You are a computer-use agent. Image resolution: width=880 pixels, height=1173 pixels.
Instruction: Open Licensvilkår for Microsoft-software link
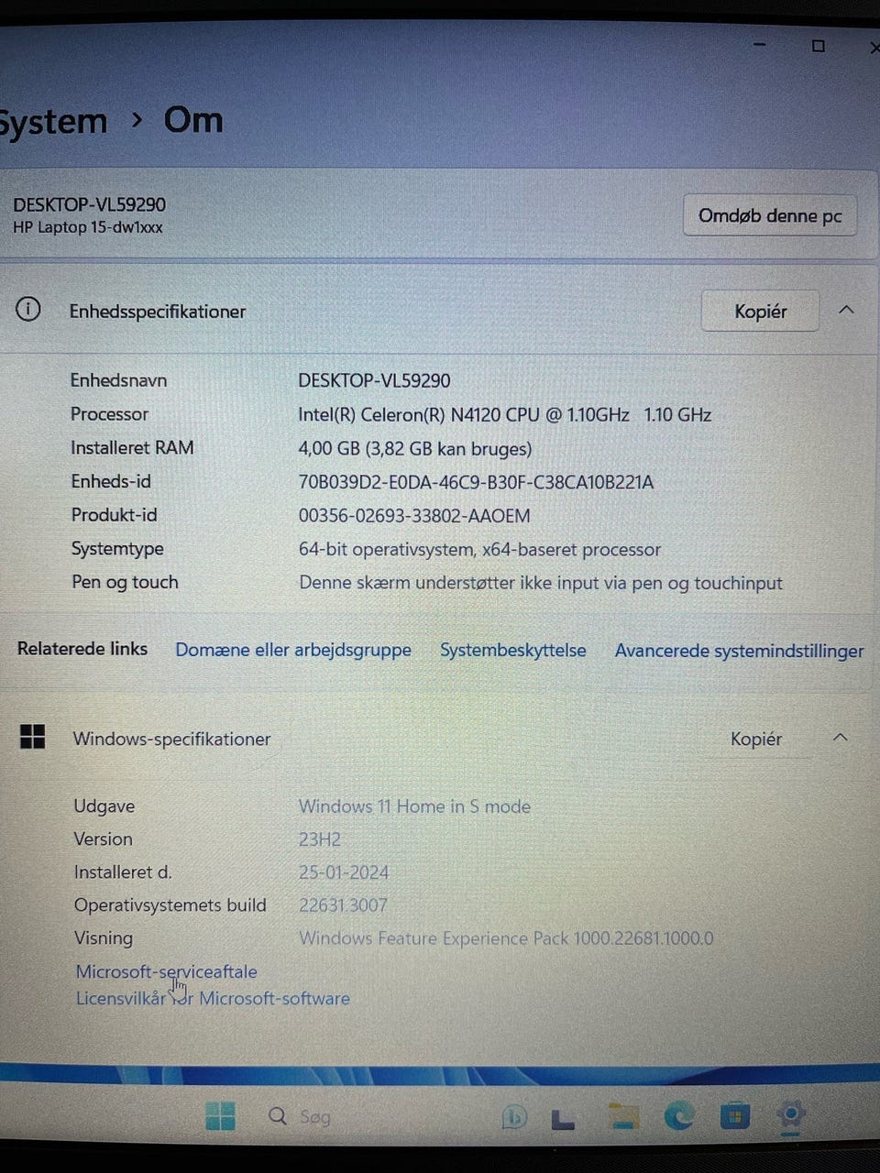point(213,998)
